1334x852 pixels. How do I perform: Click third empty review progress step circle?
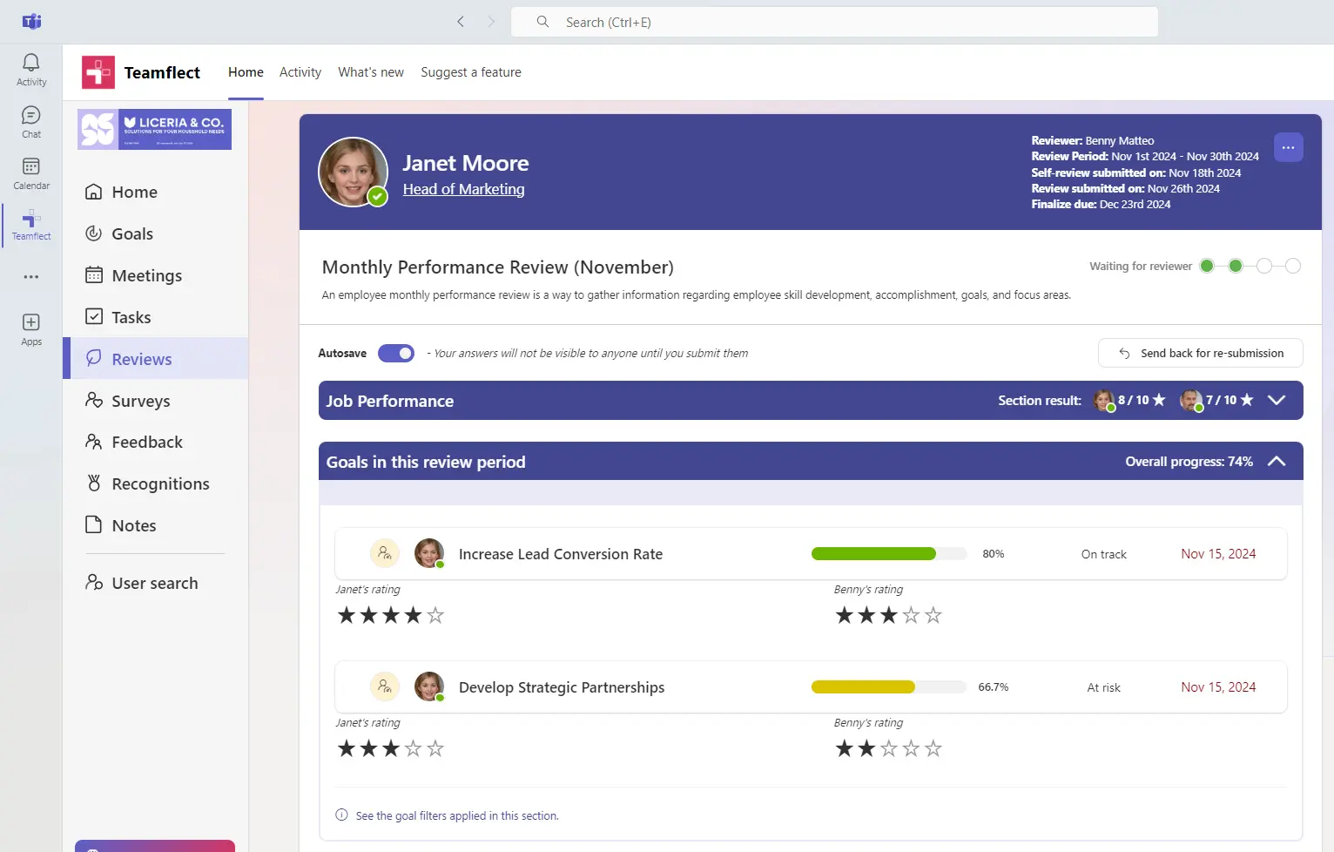point(1264,266)
